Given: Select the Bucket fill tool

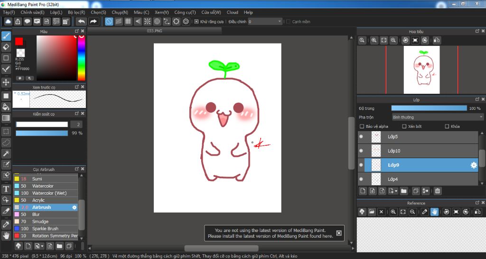Looking at the screenshot, I should point(6,107).
